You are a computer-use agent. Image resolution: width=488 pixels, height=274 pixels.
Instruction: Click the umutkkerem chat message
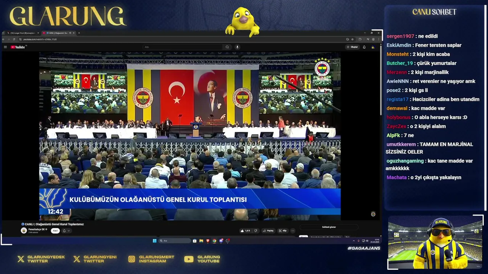point(430,148)
